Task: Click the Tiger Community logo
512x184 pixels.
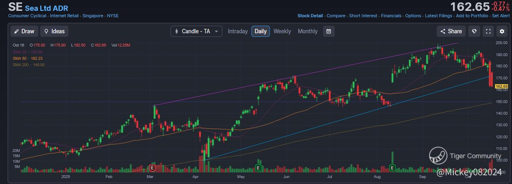Action: (x=438, y=156)
